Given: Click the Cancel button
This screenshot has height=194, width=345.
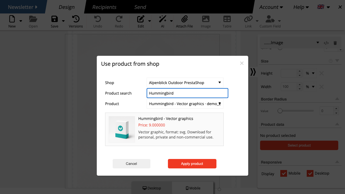Looking at the screenshot, I should tap(132, 164).
